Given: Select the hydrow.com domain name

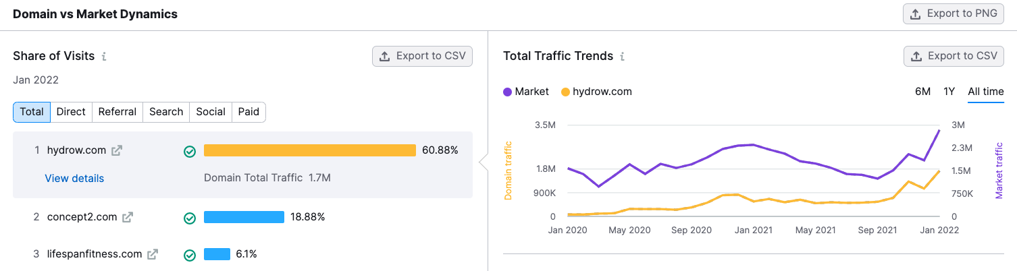Looking at the screenshot, I should tap(77, 150).
